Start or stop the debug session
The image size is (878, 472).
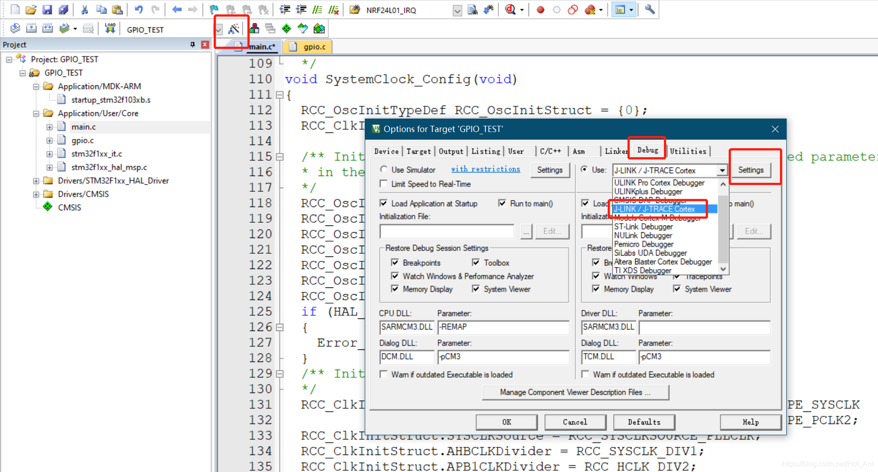[511, 9]
